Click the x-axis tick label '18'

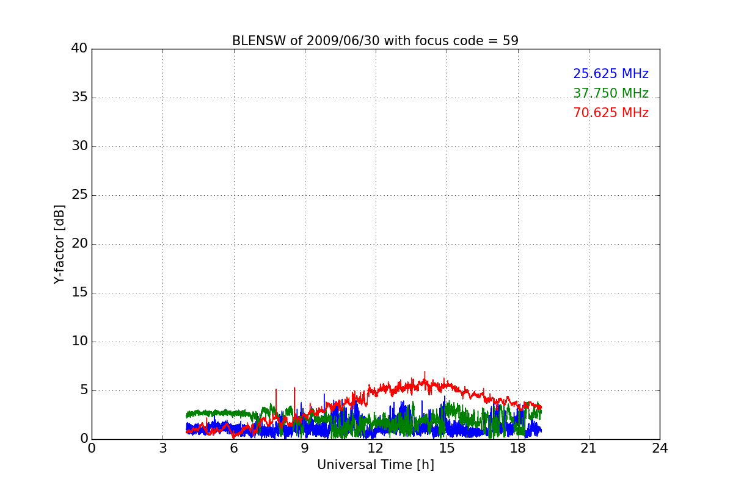point(517,448)
